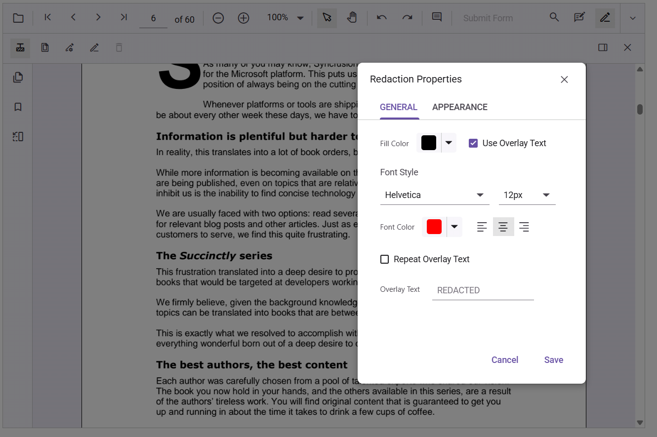Viewport: 657px width, 437px height.
Task: Click the red Font Color swatch
Action: click(434, 227)
